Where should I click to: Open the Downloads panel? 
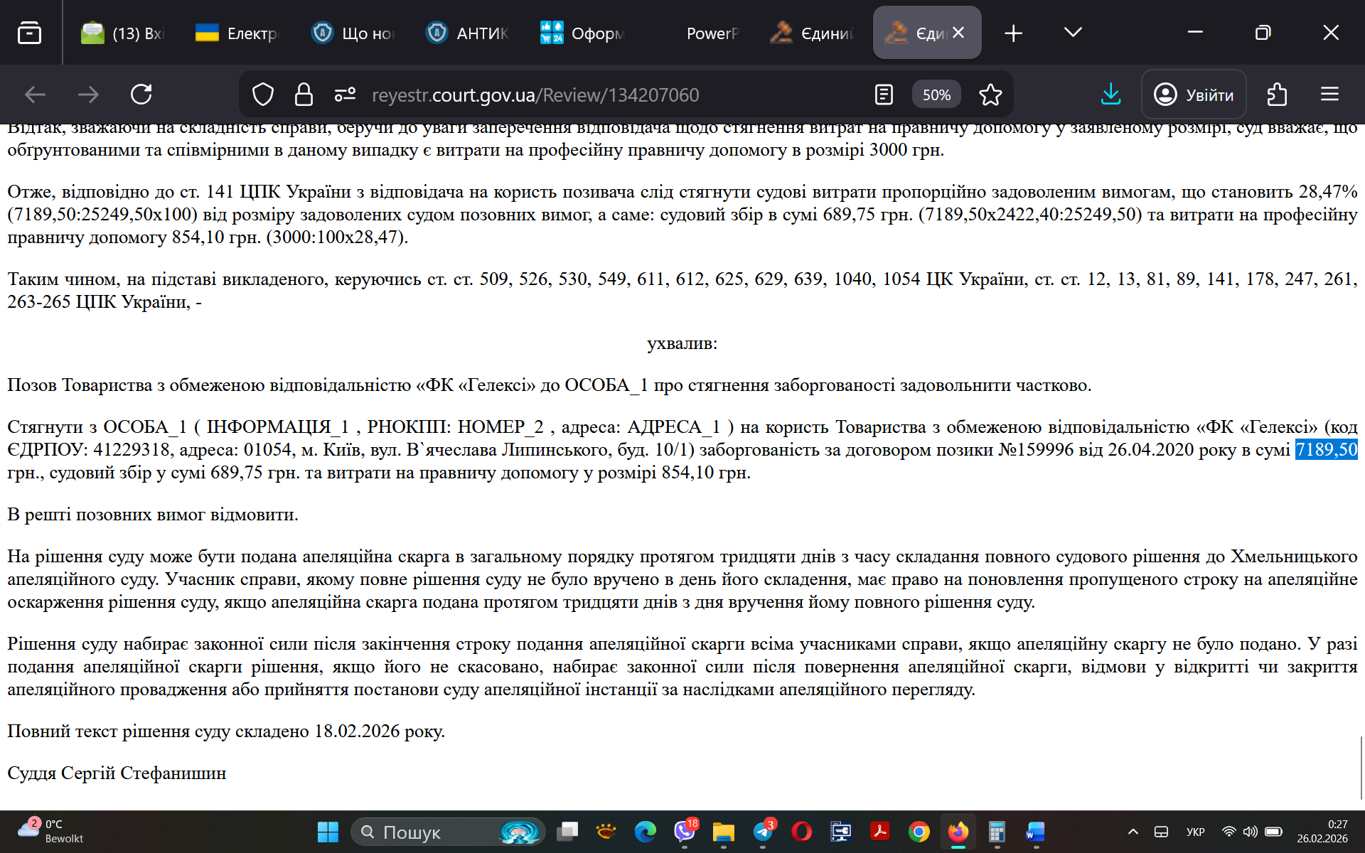[x=1110, y=95]
